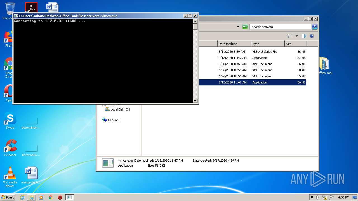
Task: Click the Start button
Action: [8, 197]
